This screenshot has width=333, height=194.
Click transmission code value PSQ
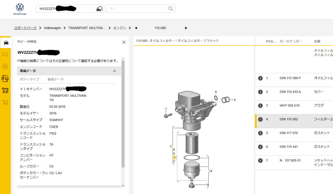pyautogui.click(x=53, y=133)
